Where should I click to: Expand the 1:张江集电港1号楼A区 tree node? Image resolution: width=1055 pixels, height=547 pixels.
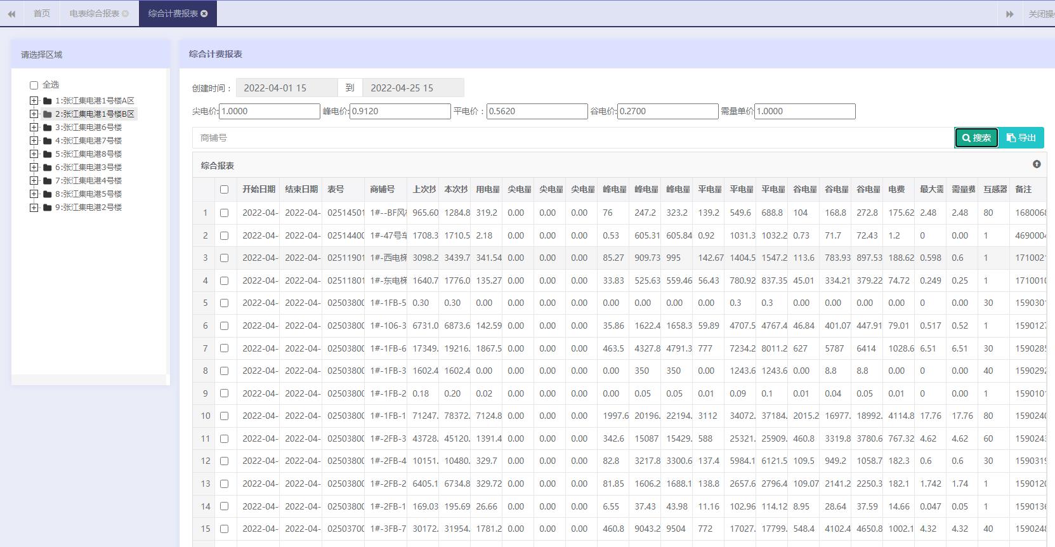click(x=34, y=101)
